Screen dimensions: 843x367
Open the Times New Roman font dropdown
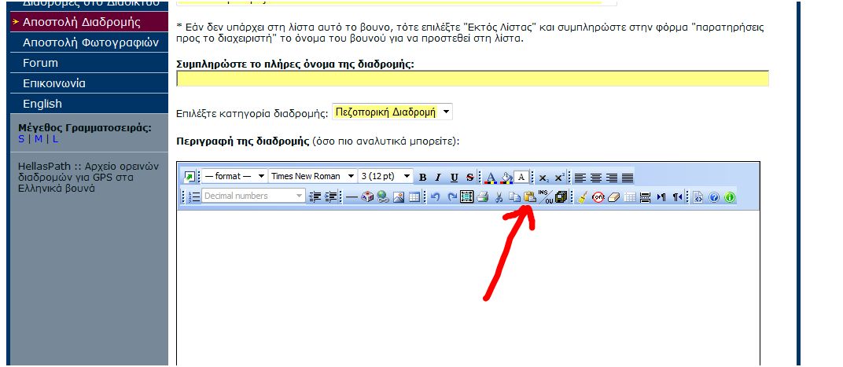312,177
